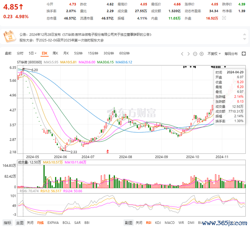Switch to 5分钟 chart tab

tap(78, 53)
